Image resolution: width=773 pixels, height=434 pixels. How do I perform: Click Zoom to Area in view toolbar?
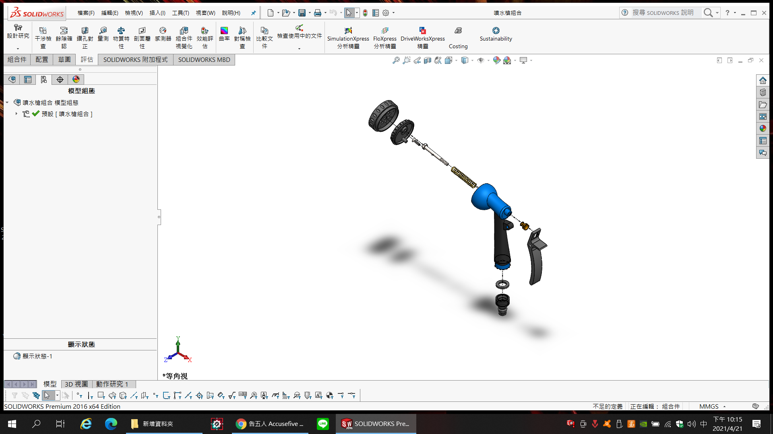[x=407, y=60]
